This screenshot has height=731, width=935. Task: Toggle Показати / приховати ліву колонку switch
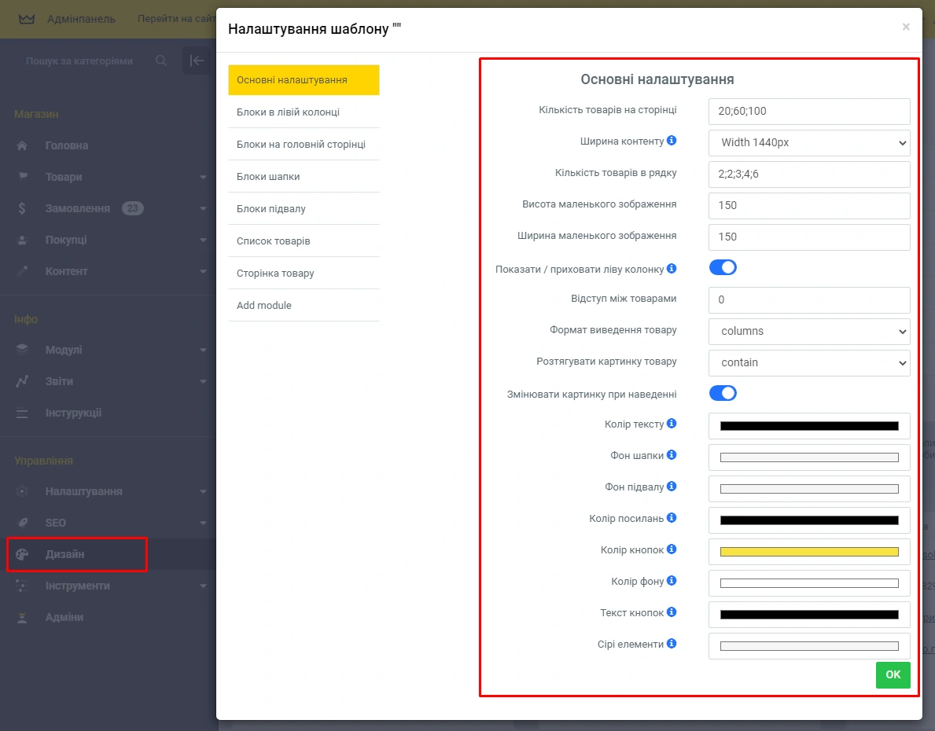point(723,268)
